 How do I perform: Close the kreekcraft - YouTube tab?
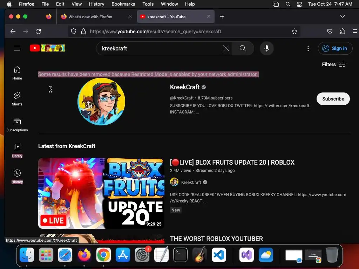209,16
